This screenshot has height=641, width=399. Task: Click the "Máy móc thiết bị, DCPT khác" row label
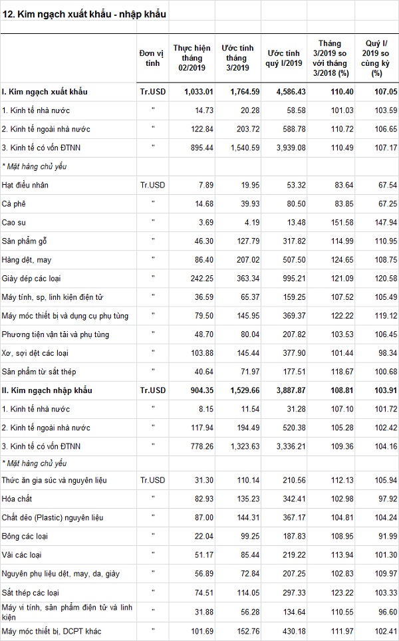51,631
